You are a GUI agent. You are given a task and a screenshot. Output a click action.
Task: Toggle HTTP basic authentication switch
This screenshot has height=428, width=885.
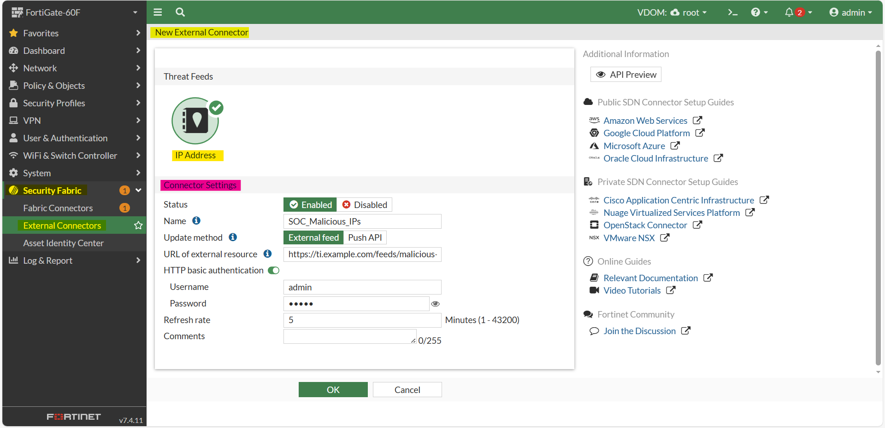pyautogui.click(x=274, y=271)
